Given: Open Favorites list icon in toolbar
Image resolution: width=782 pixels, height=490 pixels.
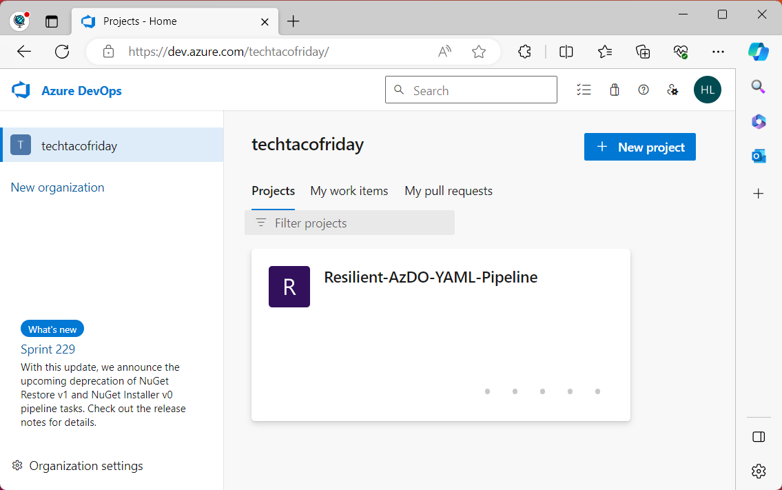Looking at the screenshot, I should coord(604,52).
